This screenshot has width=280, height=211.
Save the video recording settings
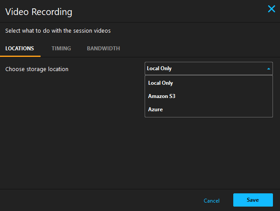[x=253, y=200]
